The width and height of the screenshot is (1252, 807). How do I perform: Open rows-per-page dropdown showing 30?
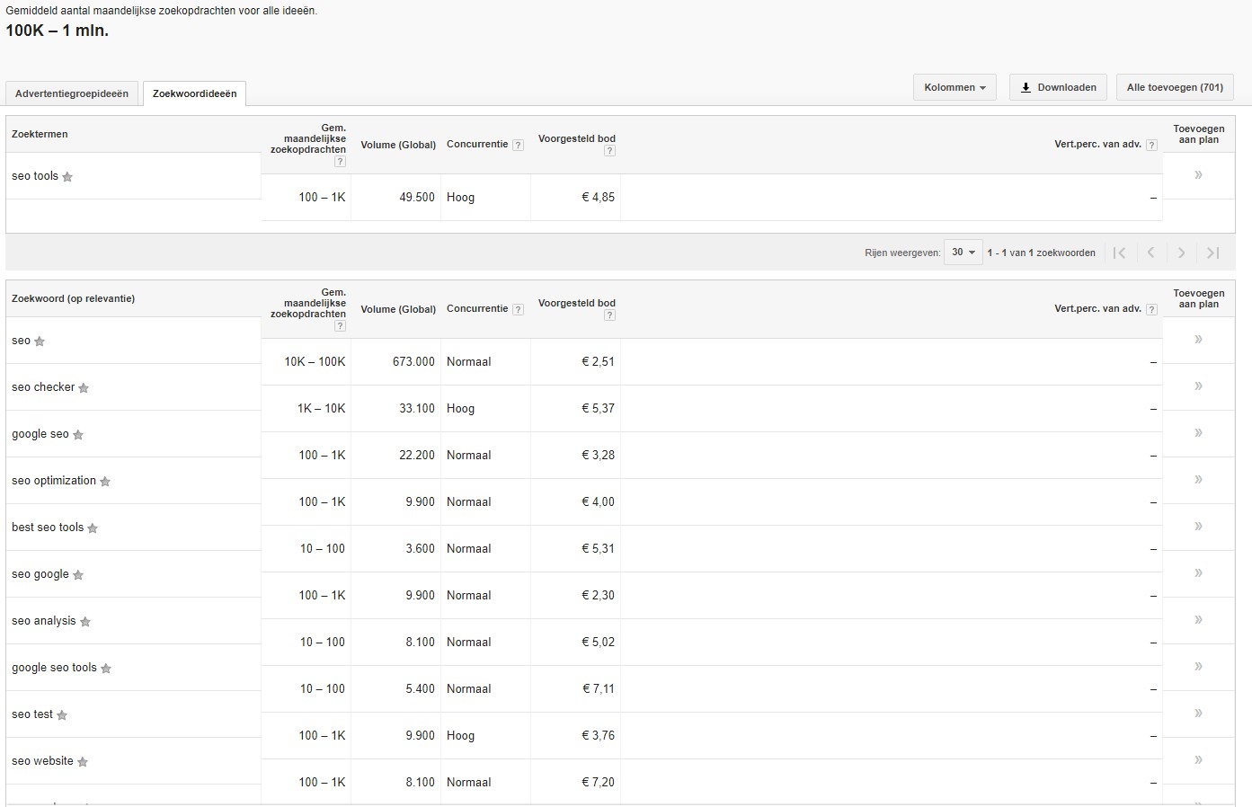point(963,253)
